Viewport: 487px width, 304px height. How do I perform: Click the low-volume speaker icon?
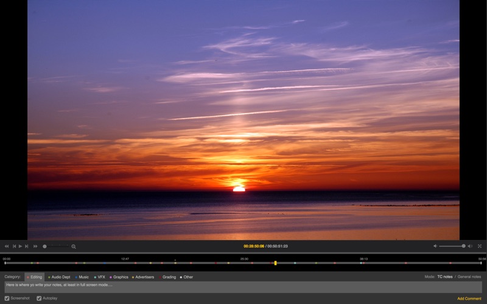pyautogui.click(x=435, y=246)
